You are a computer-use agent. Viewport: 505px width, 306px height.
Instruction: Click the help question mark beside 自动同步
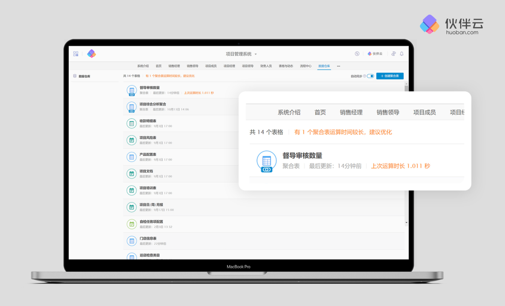click(365, 76)
